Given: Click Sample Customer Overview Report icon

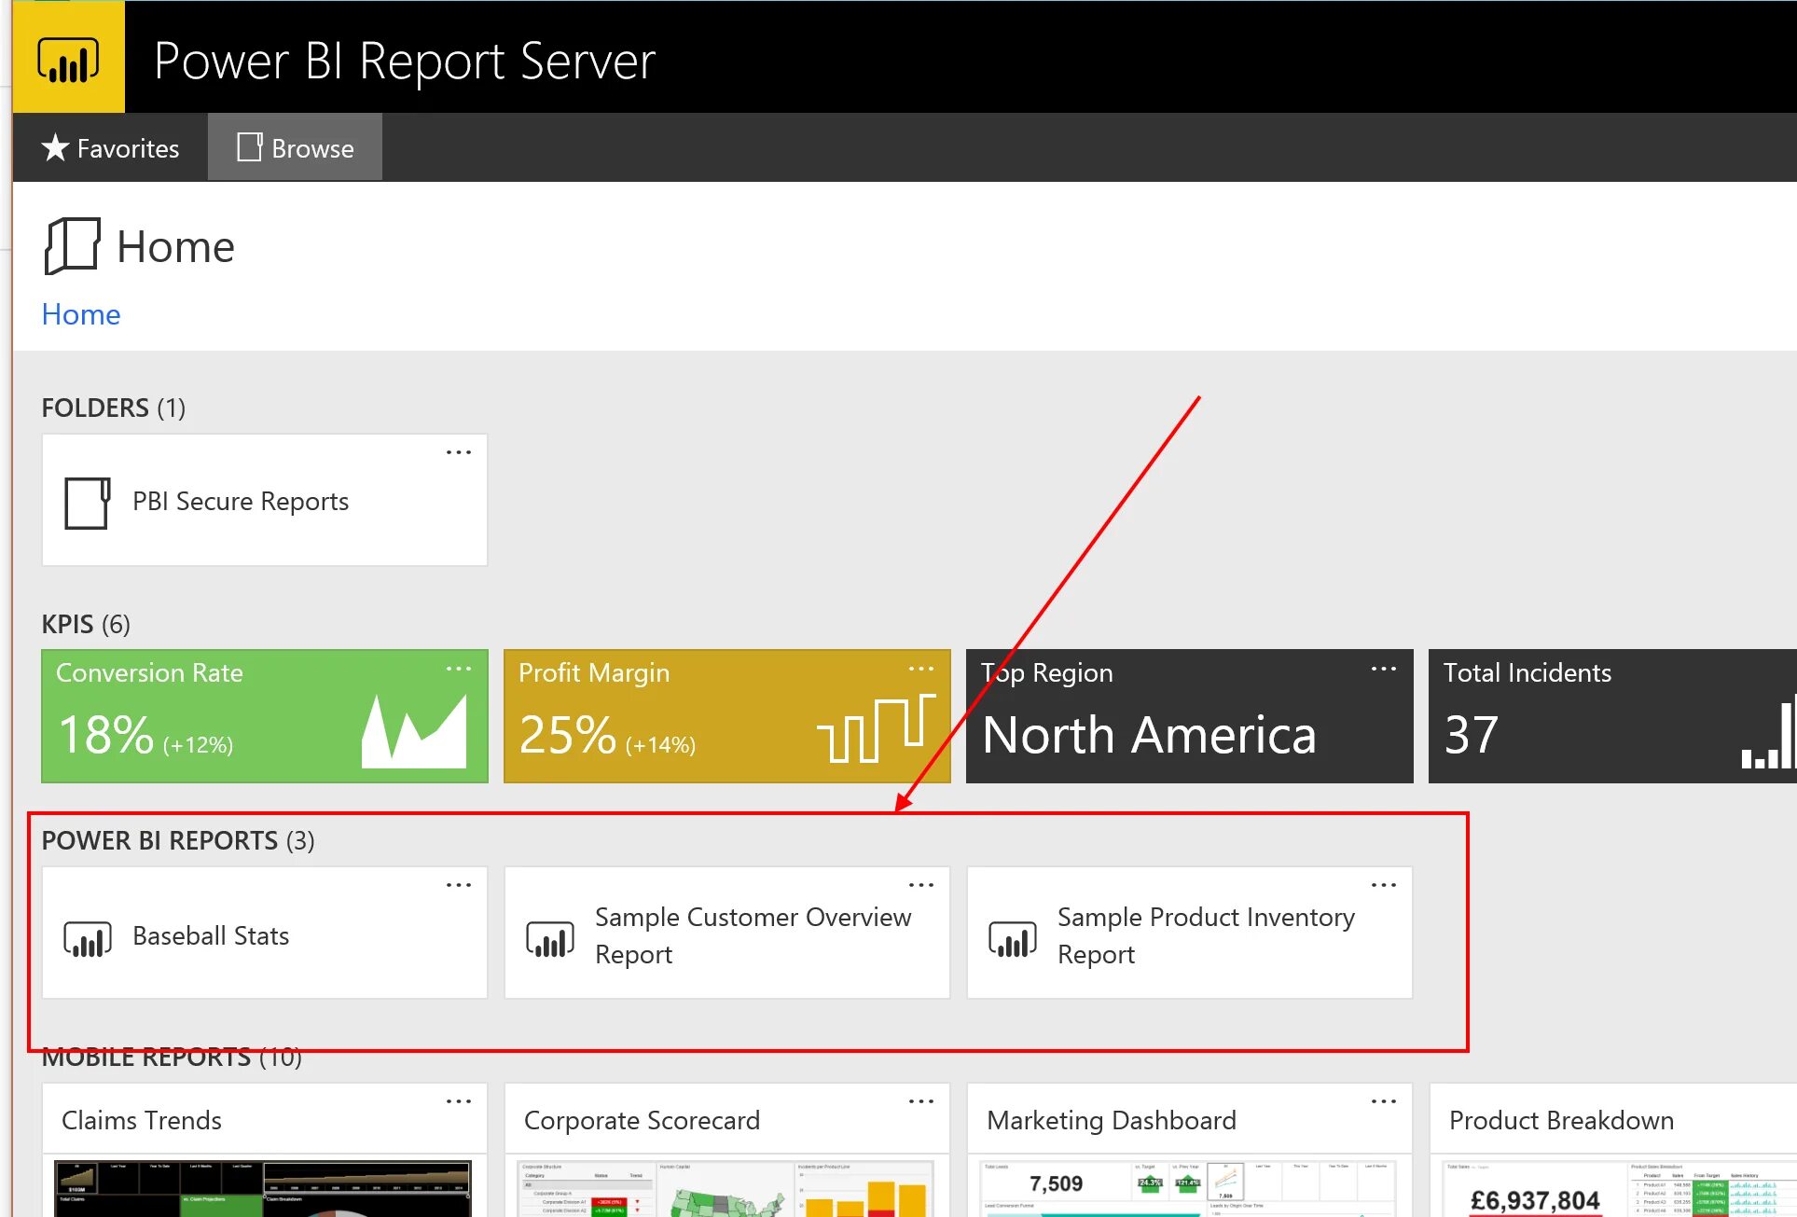Looking at the screenshot, I should pyautogui.click(x=549, y=938).
